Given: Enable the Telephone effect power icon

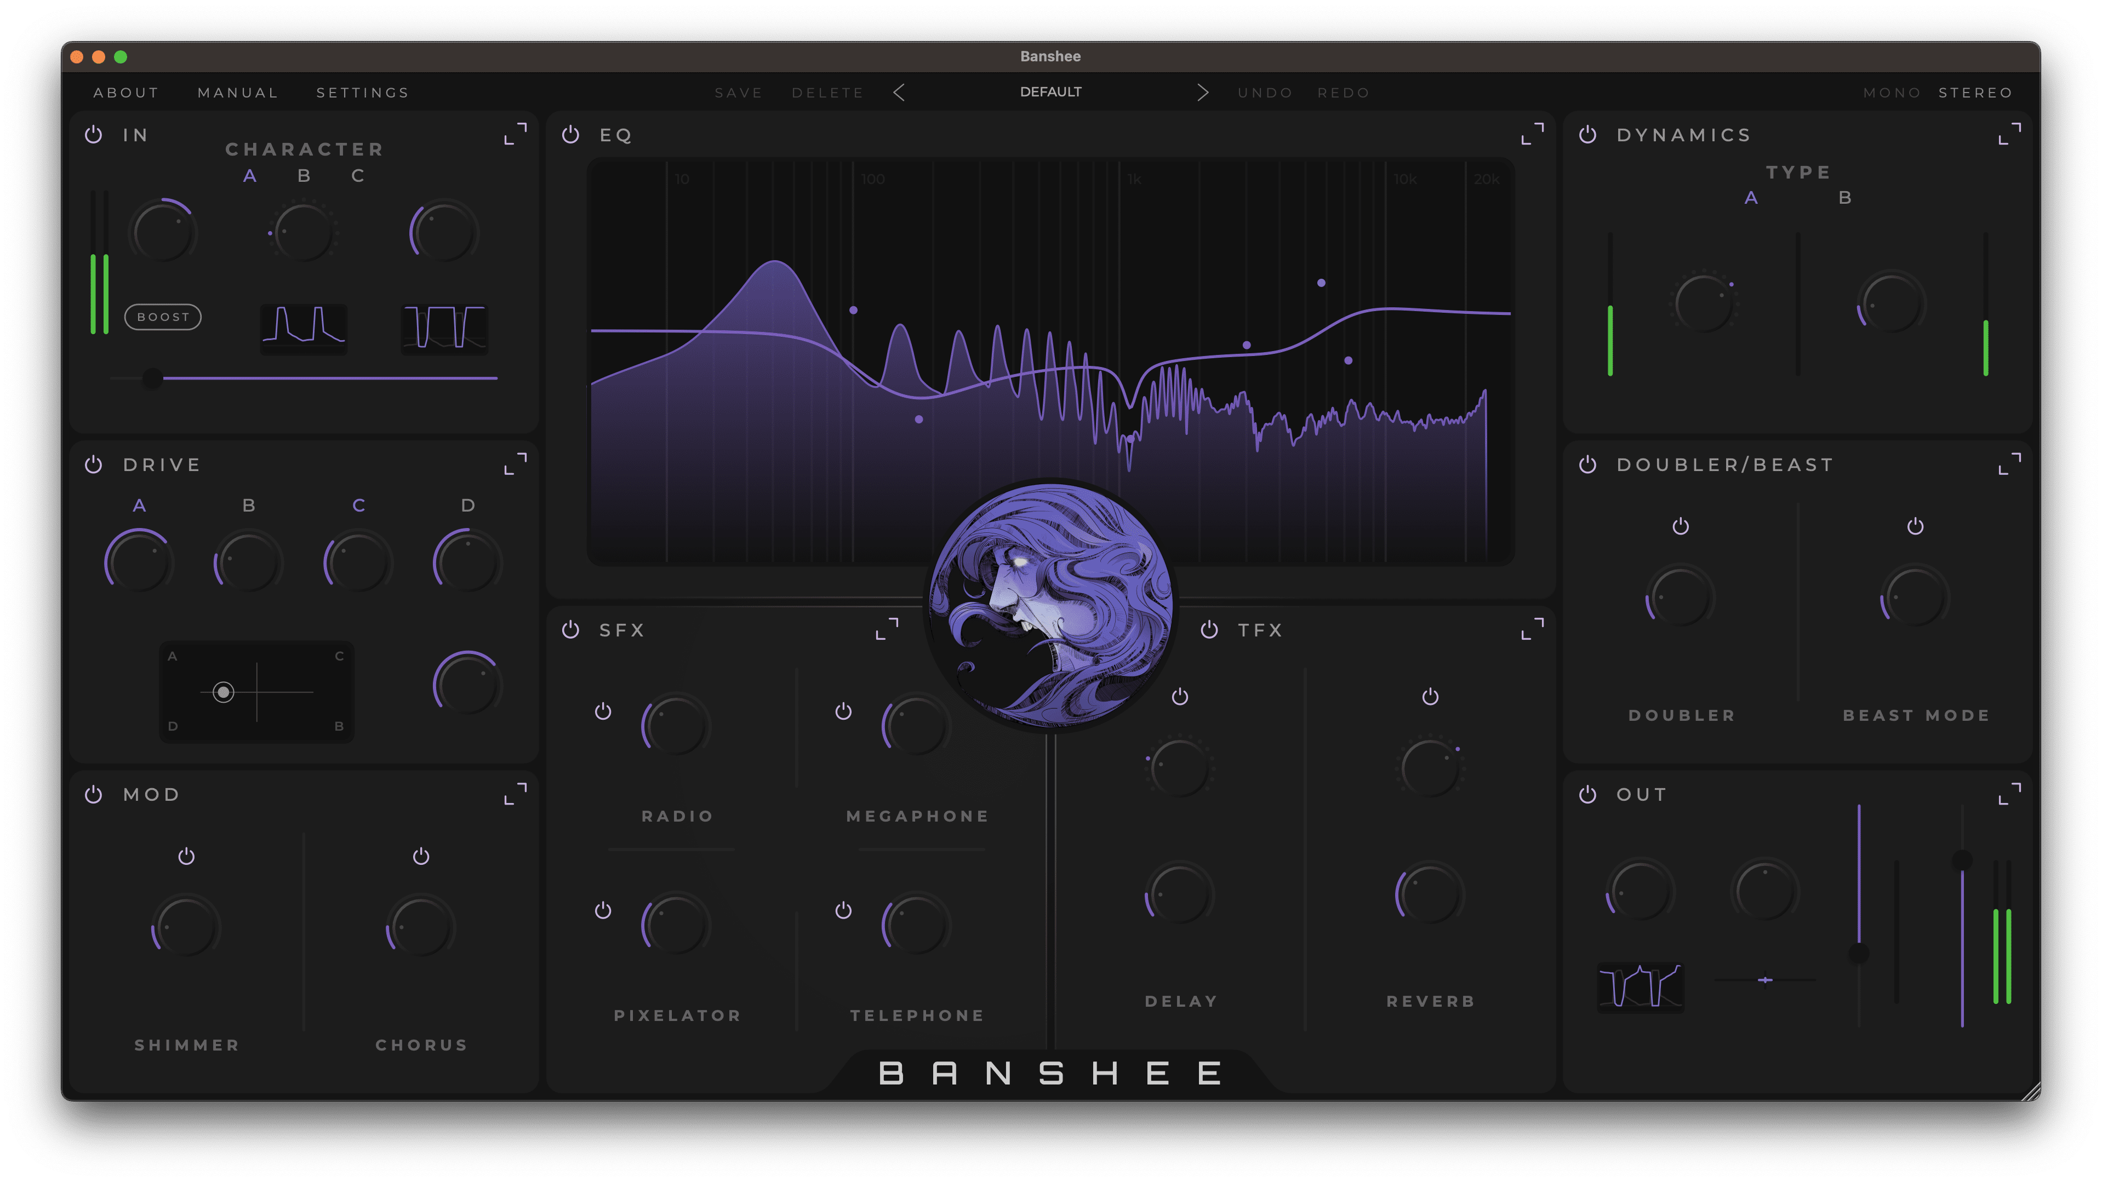Looking at the screenshot, I should (843, 910).
